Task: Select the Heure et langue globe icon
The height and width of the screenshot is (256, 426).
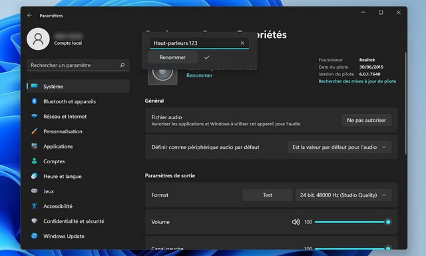Action: pos(35,176)
